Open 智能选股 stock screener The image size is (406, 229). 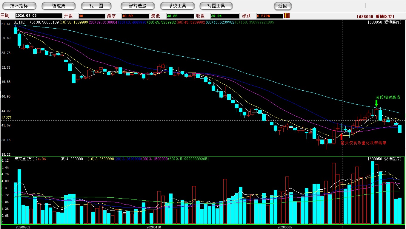[x=138, y=6]
